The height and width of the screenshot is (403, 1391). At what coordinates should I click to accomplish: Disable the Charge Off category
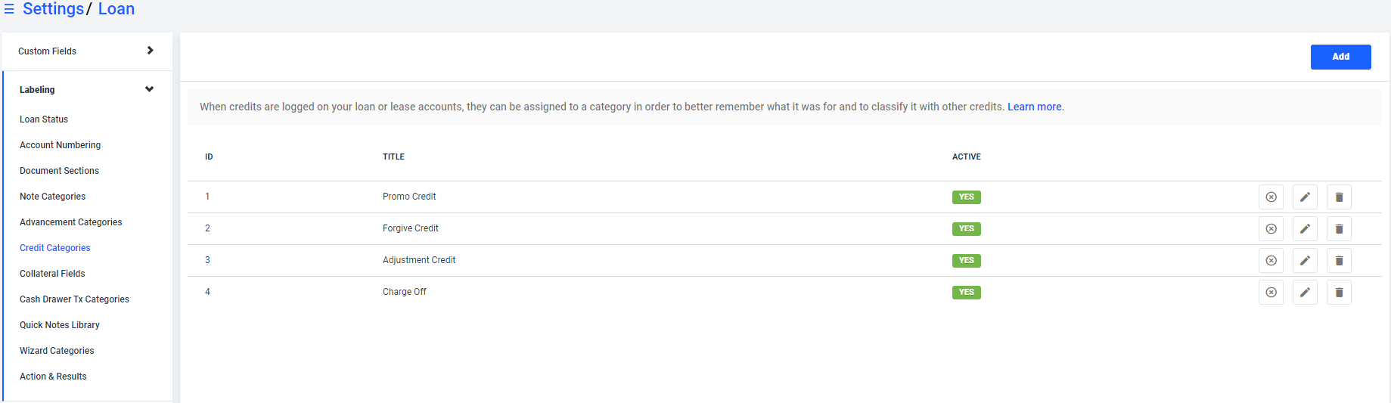coord(1271,293)
